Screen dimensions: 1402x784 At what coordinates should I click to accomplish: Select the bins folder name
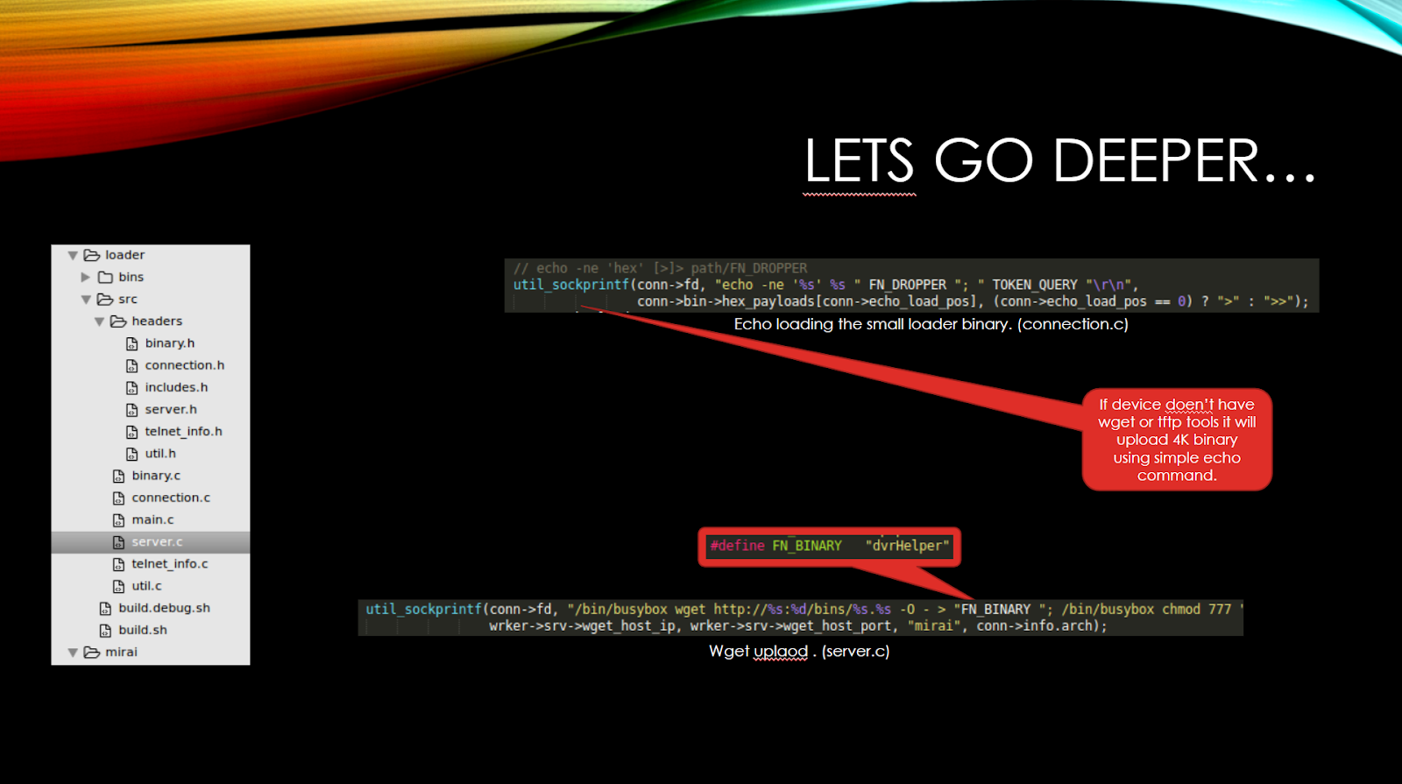(131, 277)
